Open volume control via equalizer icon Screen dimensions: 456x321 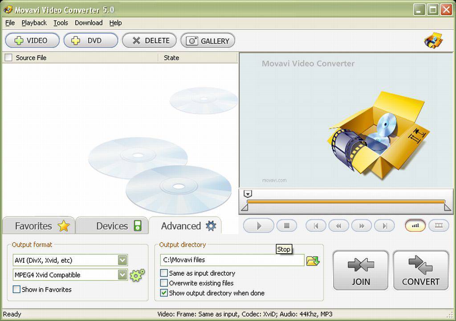point(415,225)
